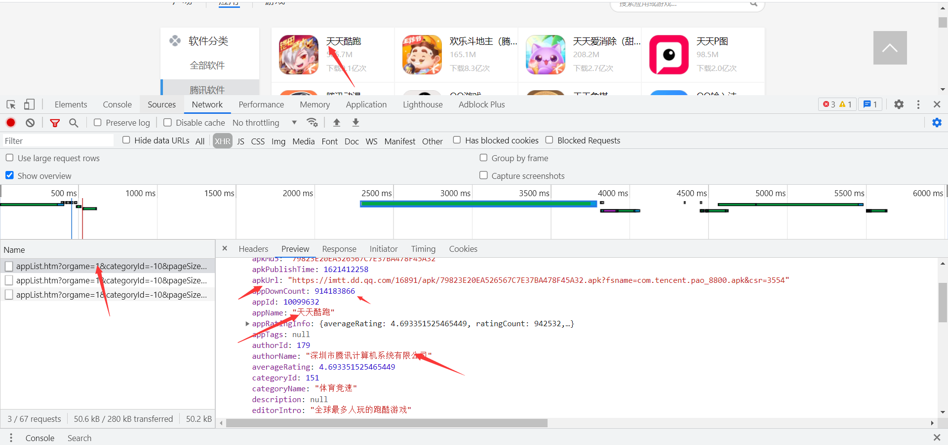Expand the appRatingInfo object
This screenshot has height=445, width=948.
pyautogui.click(x=247, y=324)
